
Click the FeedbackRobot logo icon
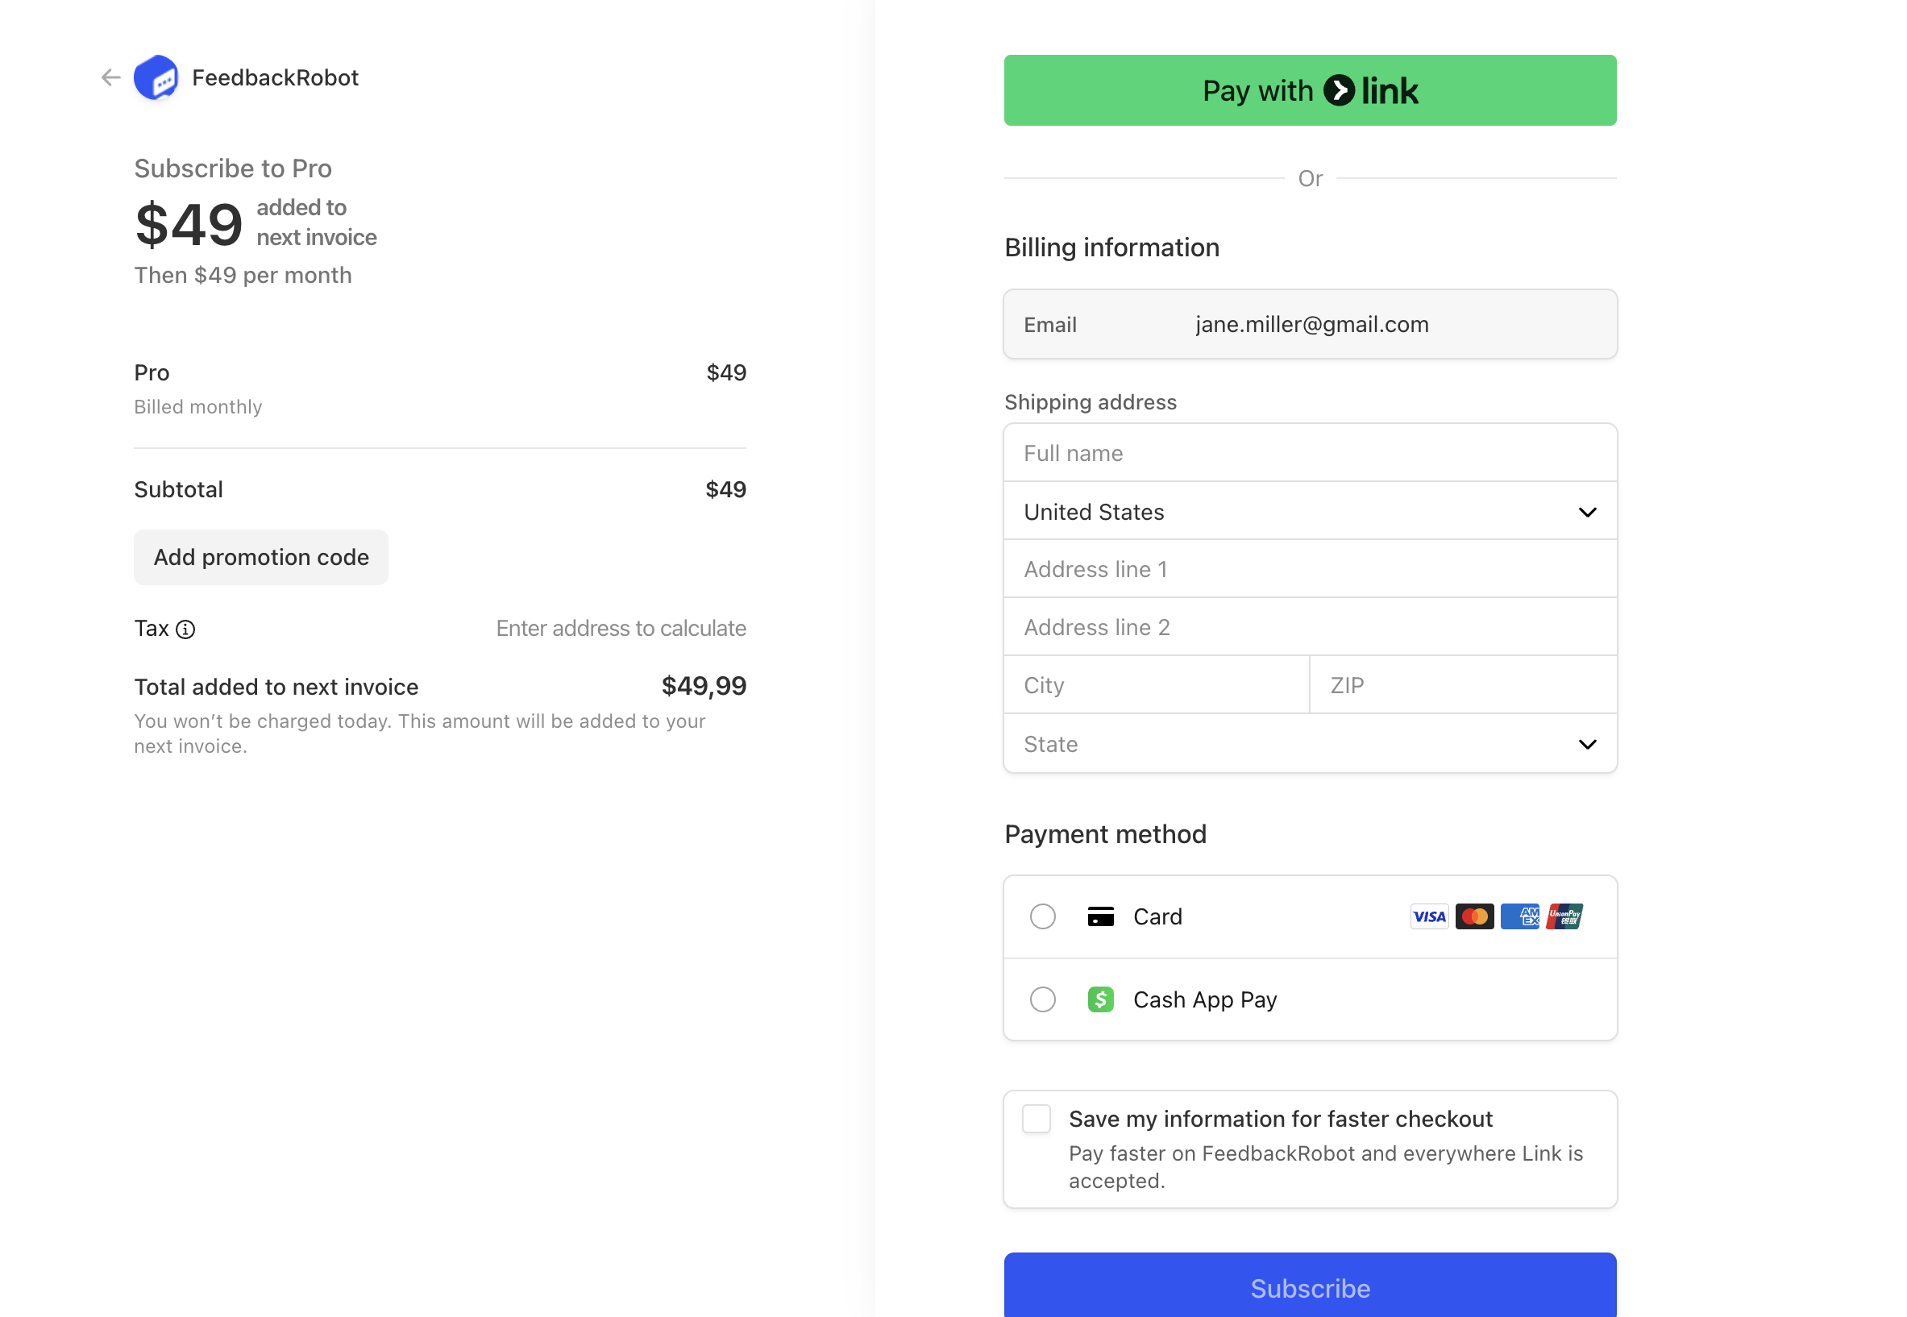point(156,77)
